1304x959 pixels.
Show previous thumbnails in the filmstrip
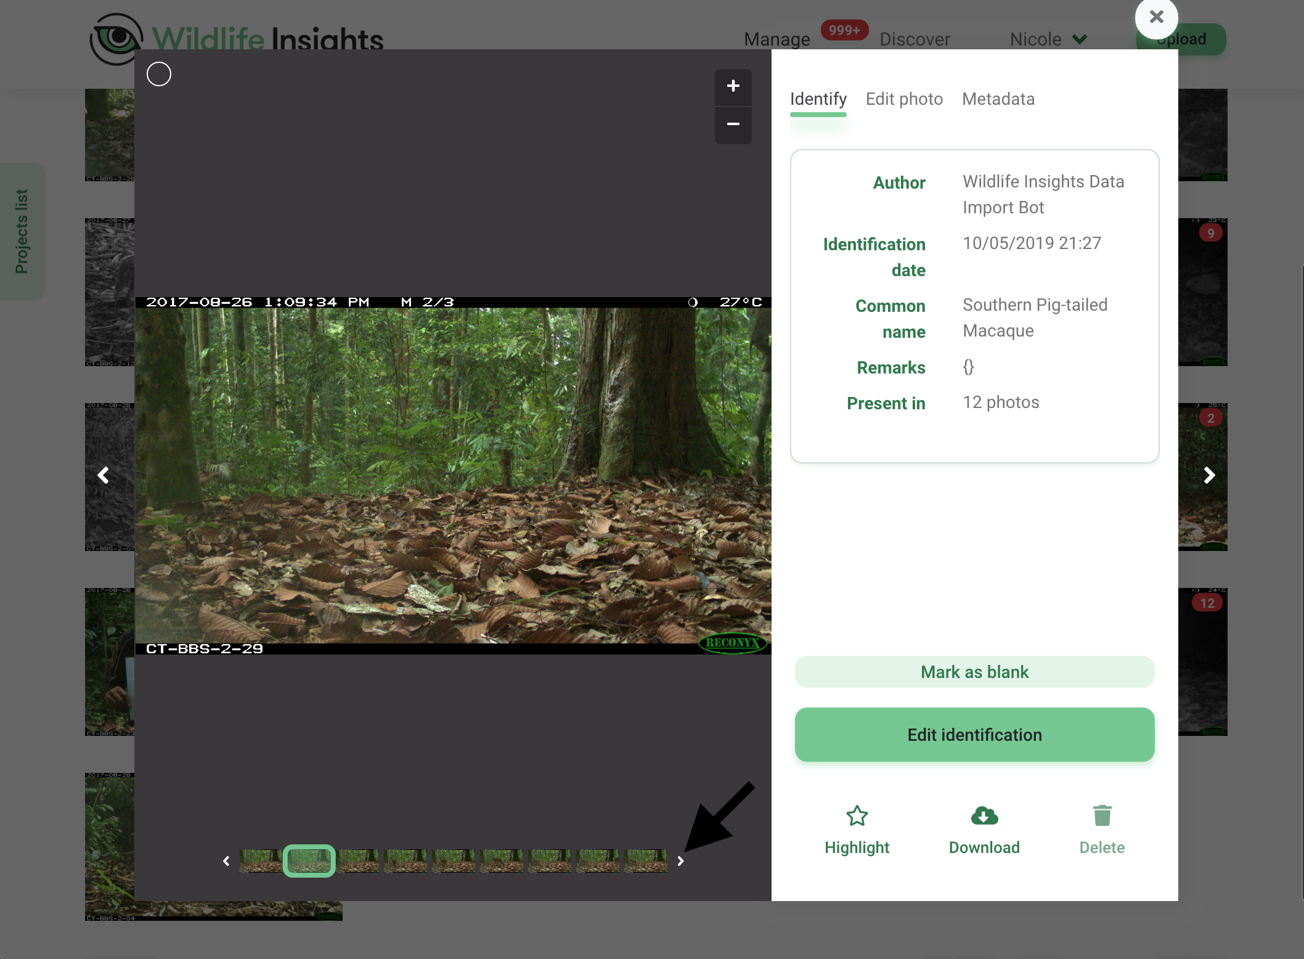pyautogui.click(x=226, y=861)
